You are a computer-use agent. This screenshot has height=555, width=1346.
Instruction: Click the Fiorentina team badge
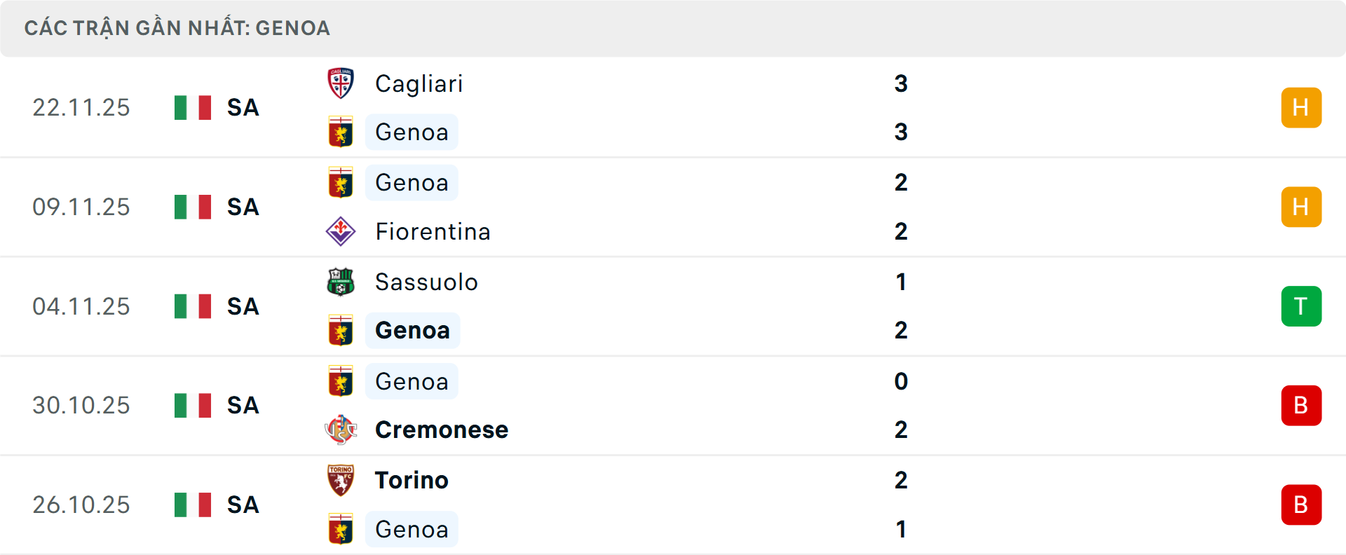click(x=341, y=231)
